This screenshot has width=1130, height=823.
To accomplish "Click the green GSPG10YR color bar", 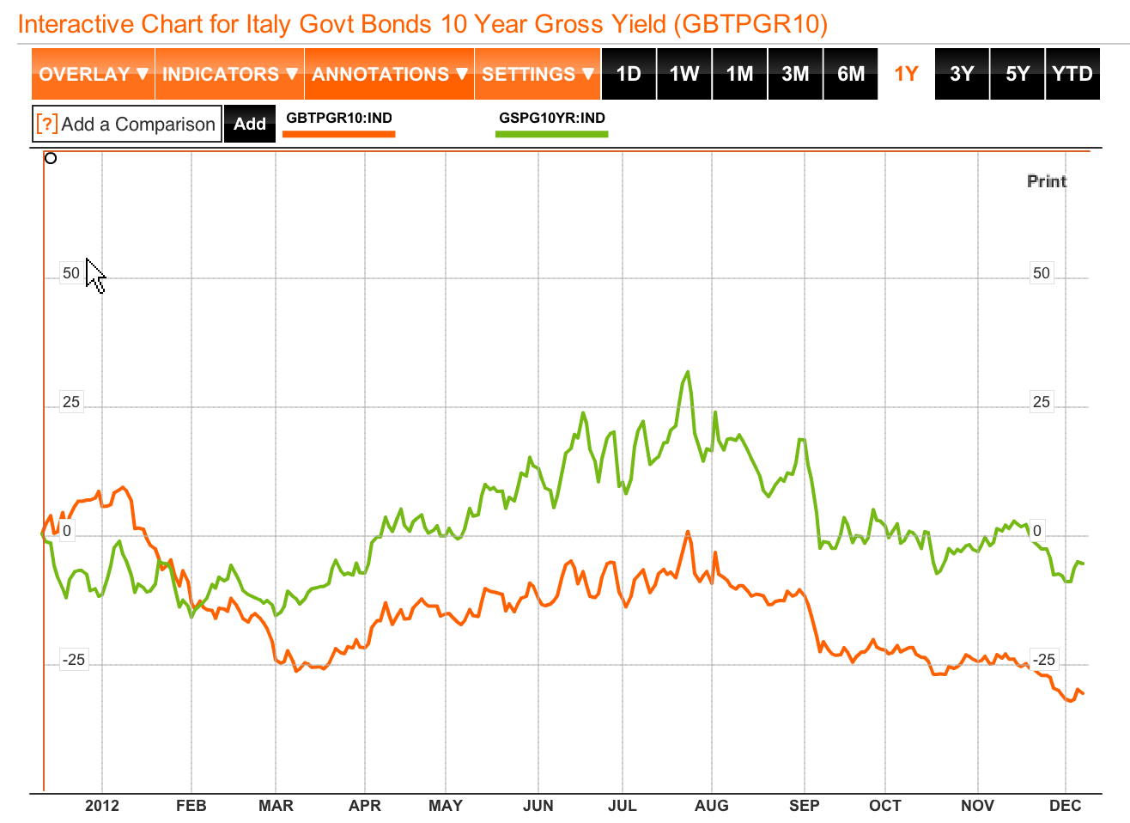I will pyautogui.click(x=552, y=134).
